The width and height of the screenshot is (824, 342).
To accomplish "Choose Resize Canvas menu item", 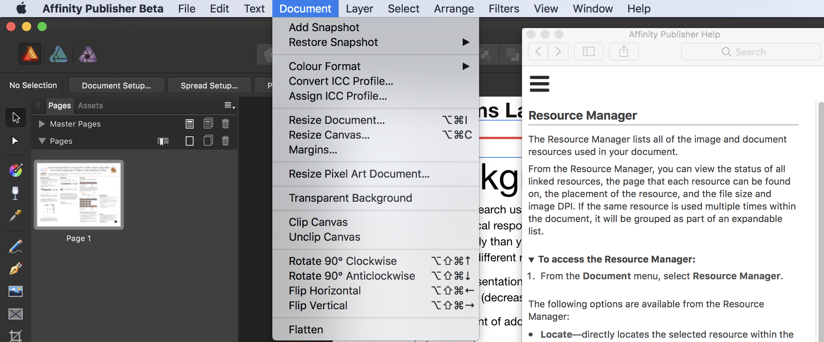I will coord(376,135).
